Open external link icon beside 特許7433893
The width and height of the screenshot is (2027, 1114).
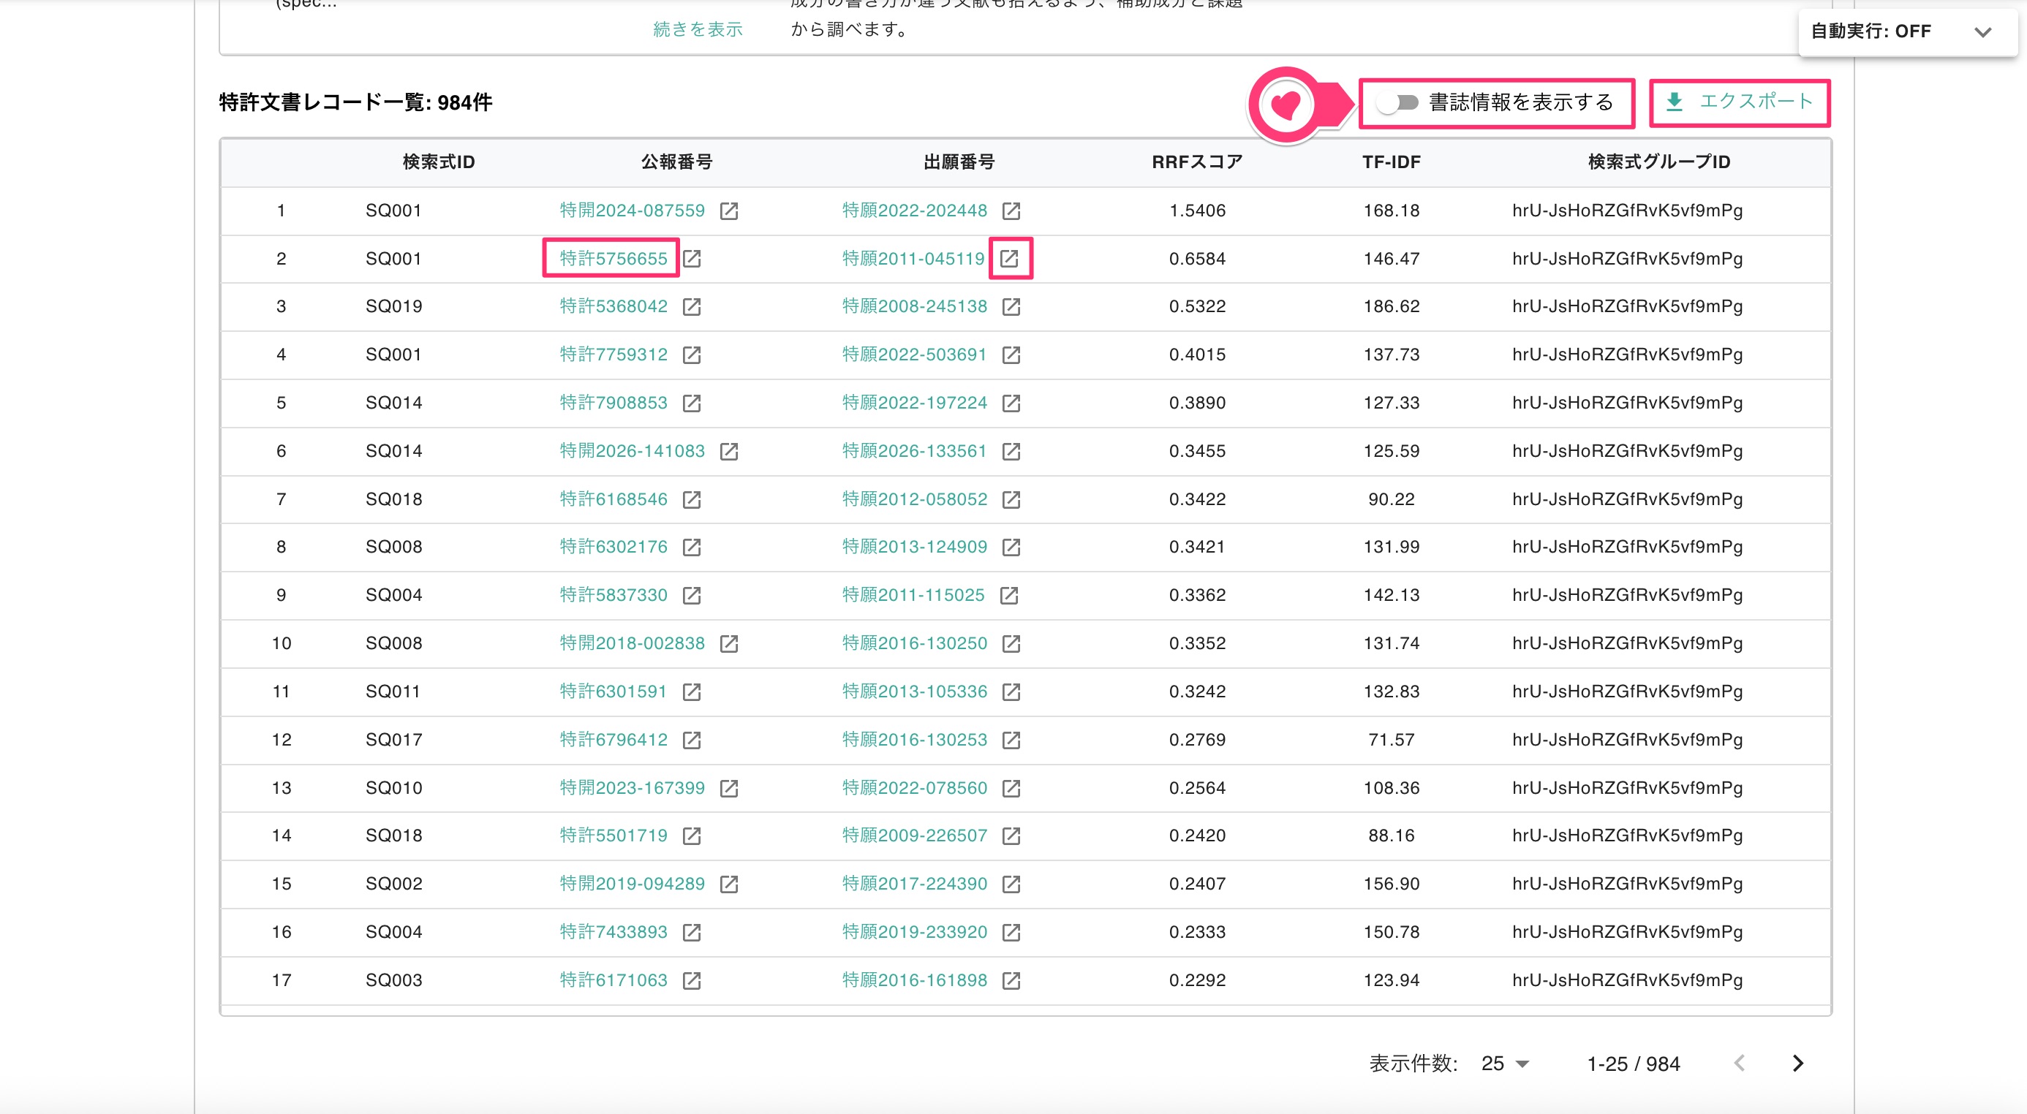tap(692, 932)
